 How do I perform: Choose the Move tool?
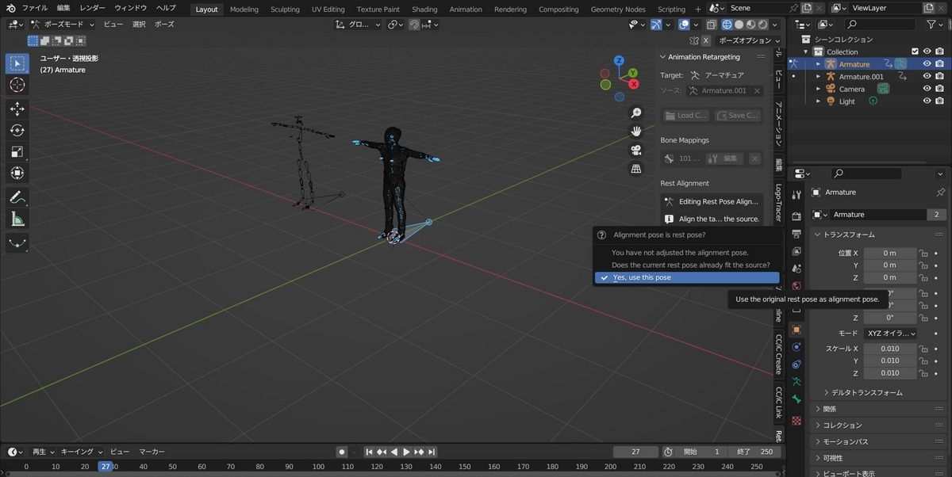point(17,109)
